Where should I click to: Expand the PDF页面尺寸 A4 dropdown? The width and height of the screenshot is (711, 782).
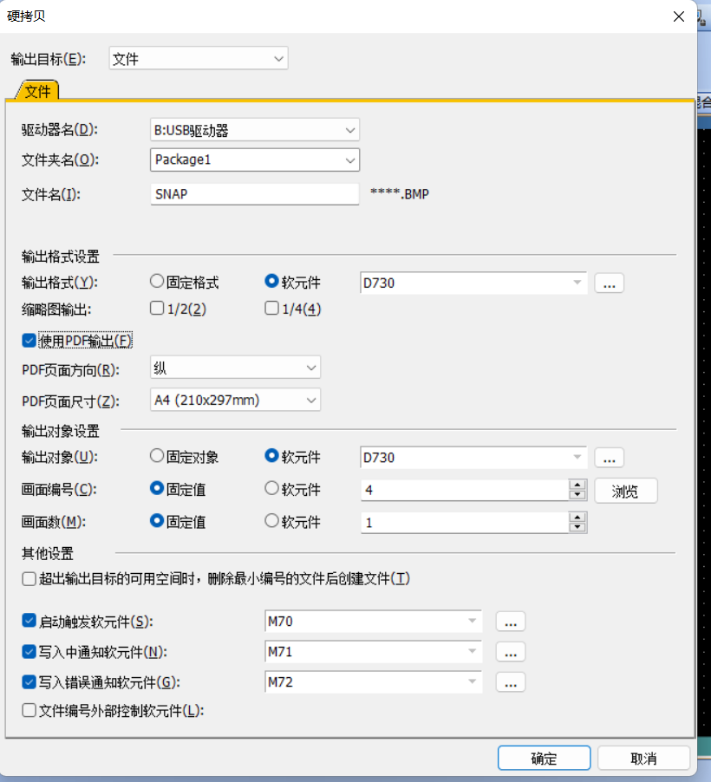(x=312, y=400)
